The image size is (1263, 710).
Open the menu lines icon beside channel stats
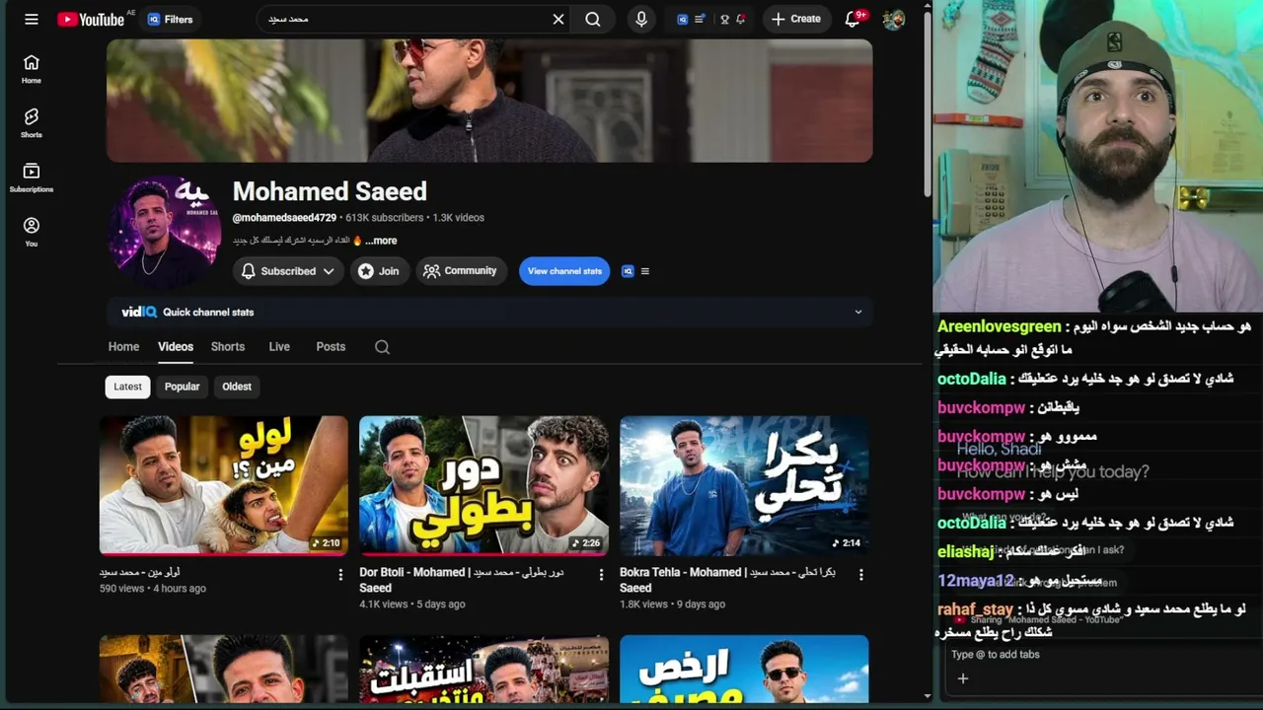pos(645,271)
